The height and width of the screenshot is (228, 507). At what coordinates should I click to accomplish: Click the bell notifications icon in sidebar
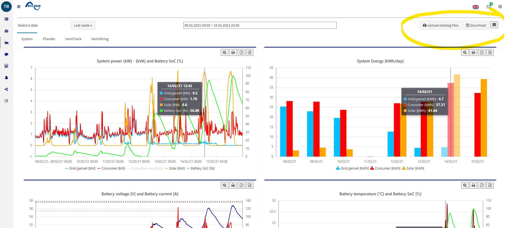tap(6, 78)
